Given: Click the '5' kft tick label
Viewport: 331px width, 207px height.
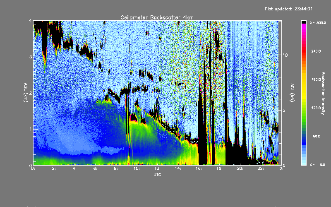Looking at the screenshot, I should coord(284,111).
